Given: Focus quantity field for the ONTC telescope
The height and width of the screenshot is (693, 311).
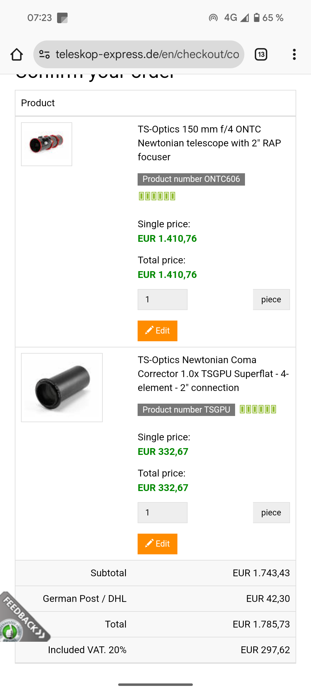Looking at the screenshot, I should (162, 300).
